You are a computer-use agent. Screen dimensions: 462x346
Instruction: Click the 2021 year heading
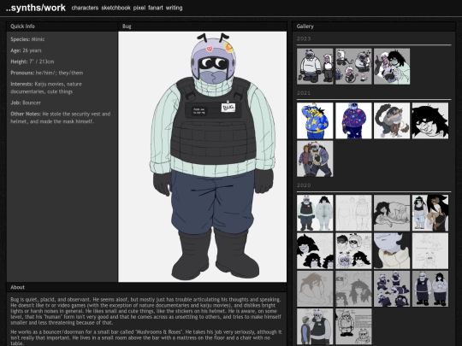(x=304, y=93)
